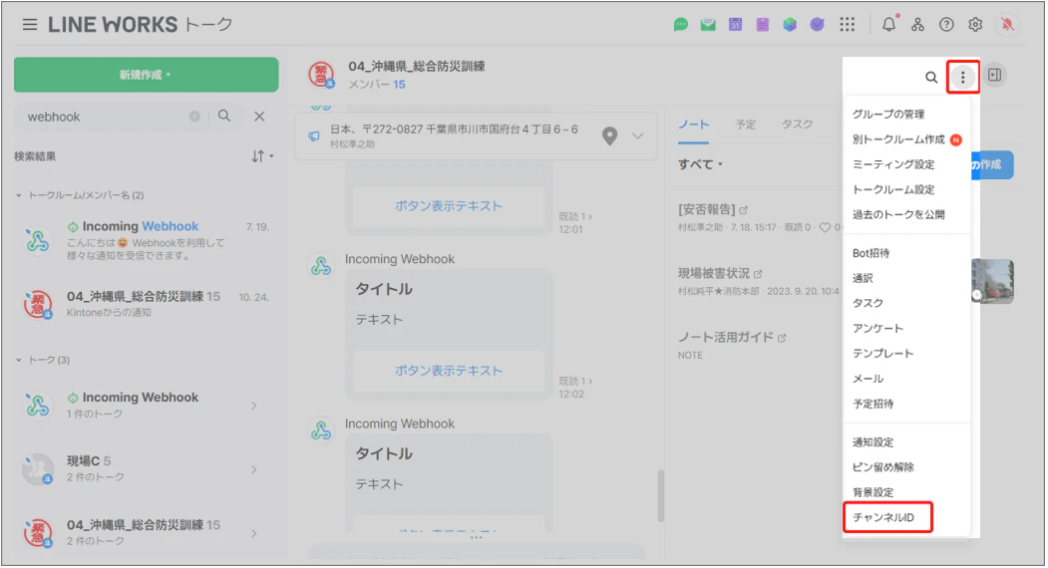The width and height of the screenshot is (1048, 568).
Task: Open the Drive cube icon
Action: click(x=790, y=25)
